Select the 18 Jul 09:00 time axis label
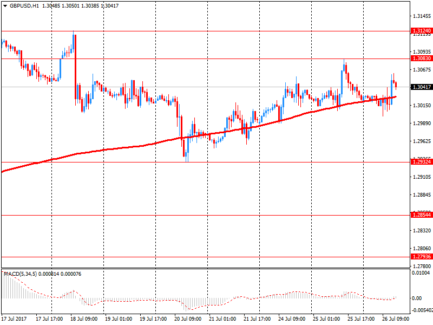The width and height of the screenshot is (433, 325). pos(84,318)
